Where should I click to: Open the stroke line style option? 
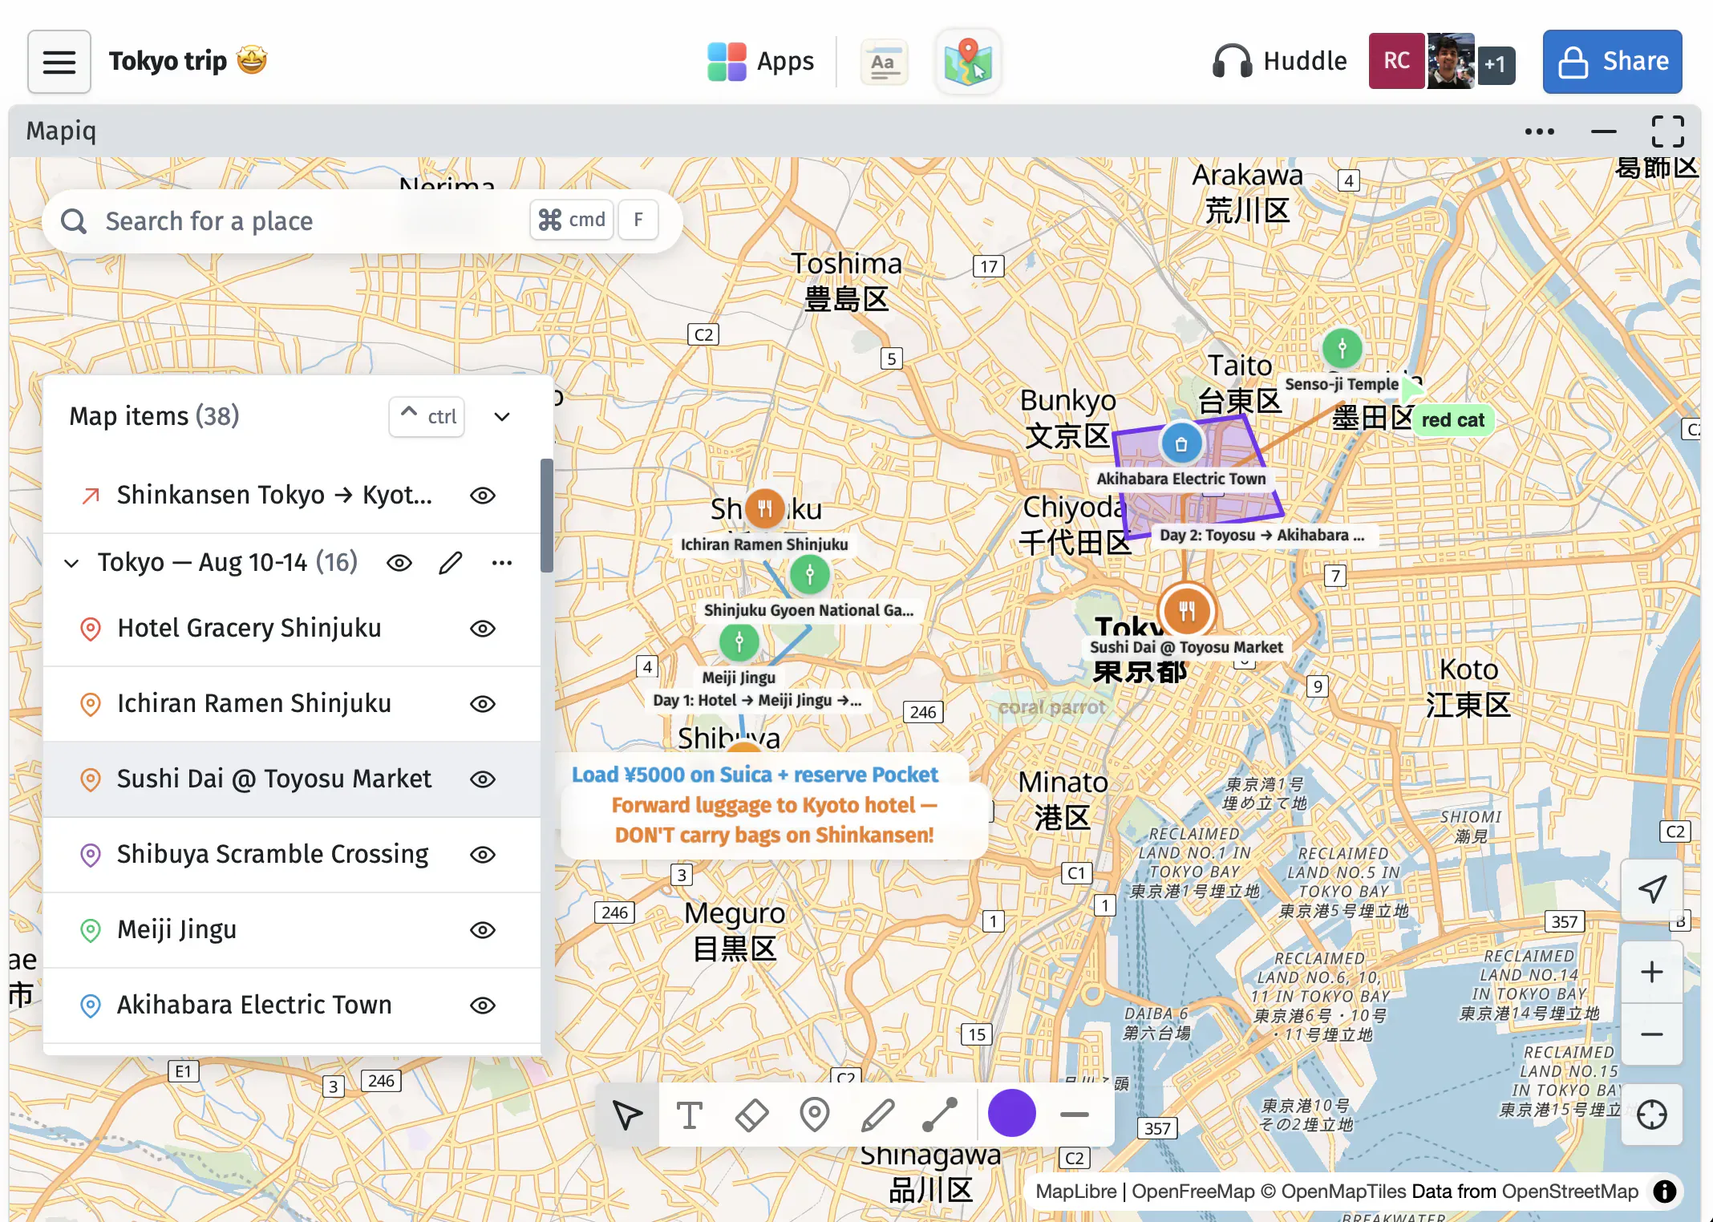click(x=1075, y=1115)
